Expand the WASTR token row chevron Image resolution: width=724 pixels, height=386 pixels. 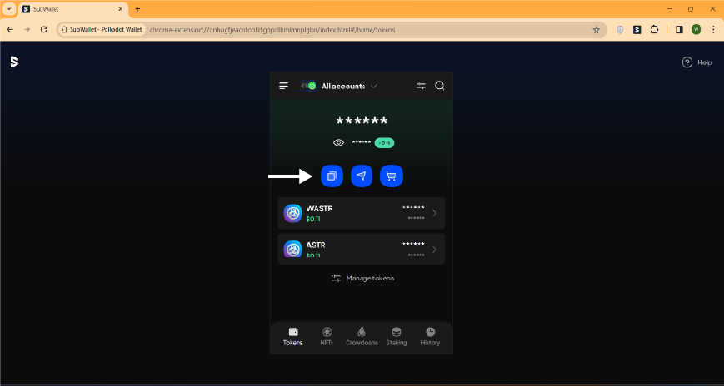pos(434,213)
